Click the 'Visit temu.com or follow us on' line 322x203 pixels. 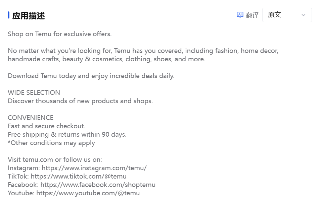pos(55,159)
